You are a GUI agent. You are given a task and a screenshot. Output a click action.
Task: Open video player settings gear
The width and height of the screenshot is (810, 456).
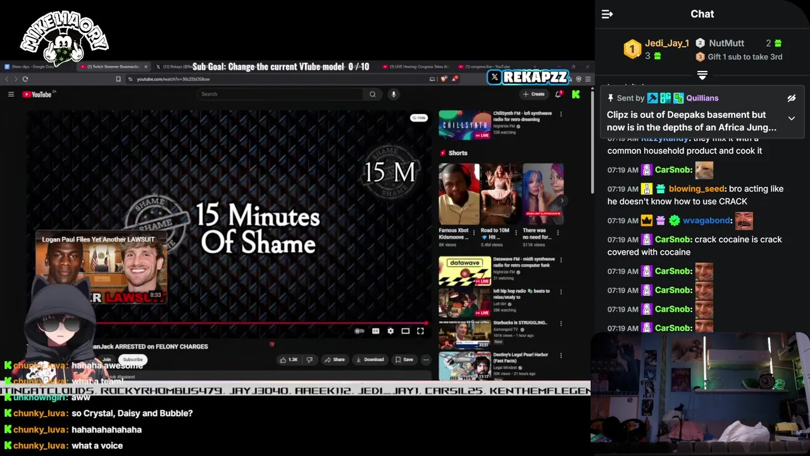[390, 331]
